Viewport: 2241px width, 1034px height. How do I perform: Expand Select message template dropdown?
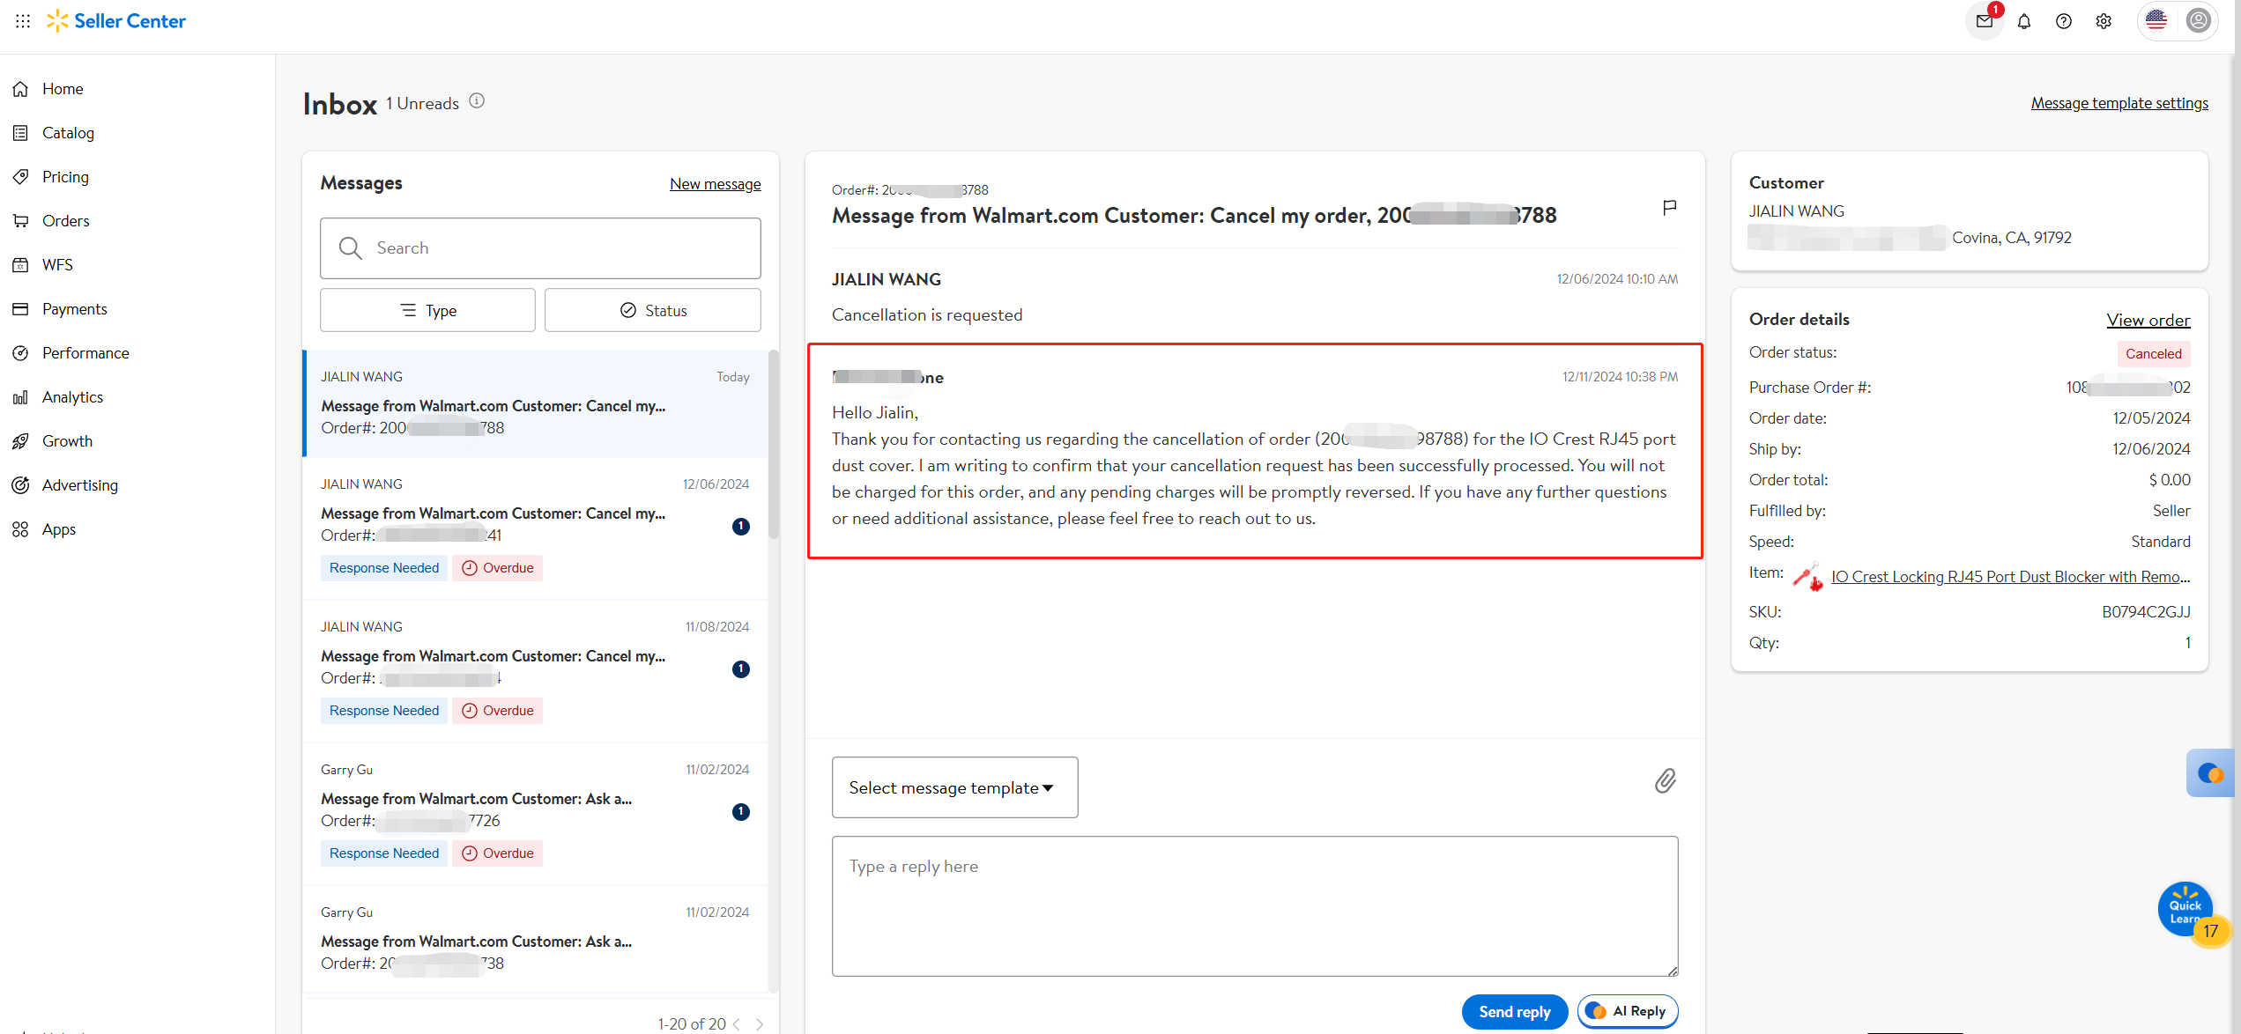click(x=954, y=787)
